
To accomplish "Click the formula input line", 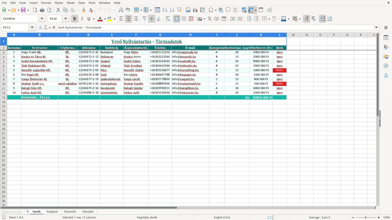I will 215,27.
